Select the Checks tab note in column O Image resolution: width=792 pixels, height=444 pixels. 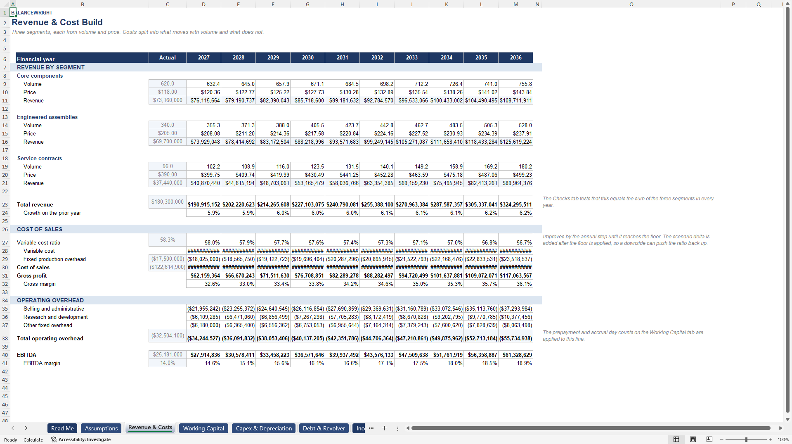coord(631,202)
